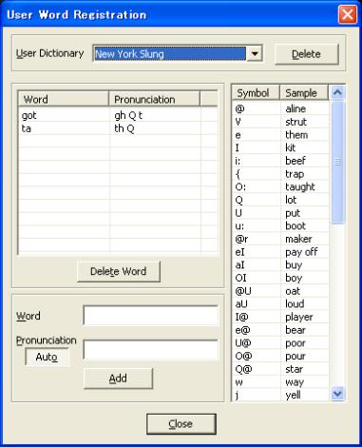Select the 'j' symbol row
Image resolution: width=362 pixels, height=447 pixels.
point(280,395)
